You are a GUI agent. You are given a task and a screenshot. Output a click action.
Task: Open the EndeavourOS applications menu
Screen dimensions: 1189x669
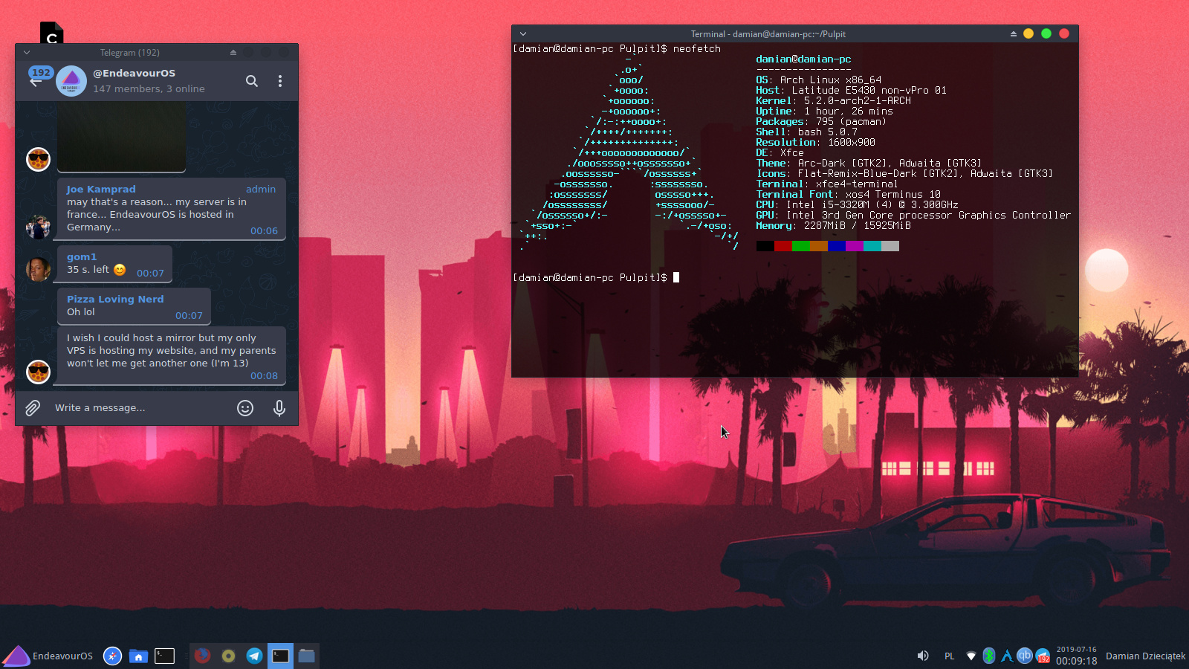[x=48, y=656]
